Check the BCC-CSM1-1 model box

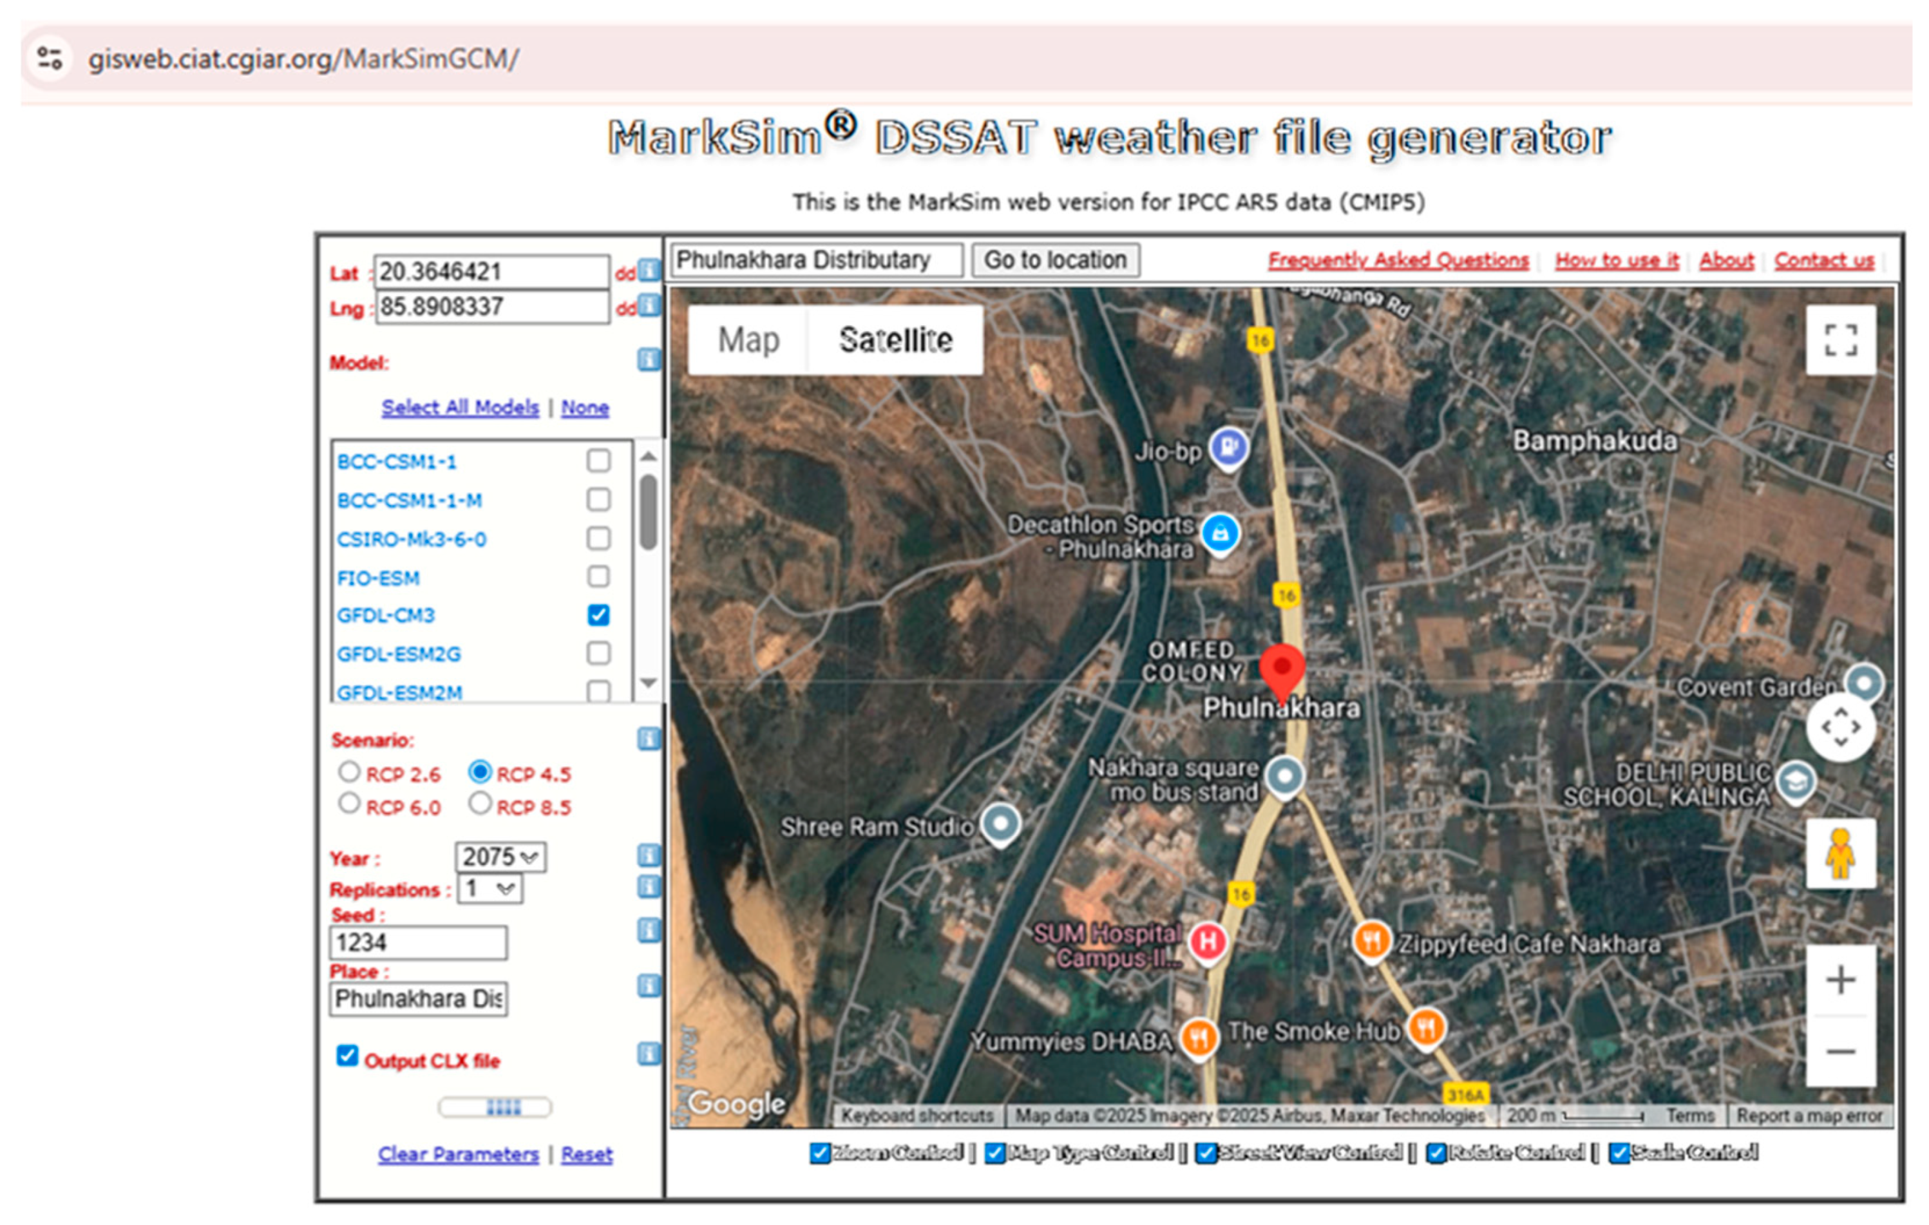pos(598,461)
